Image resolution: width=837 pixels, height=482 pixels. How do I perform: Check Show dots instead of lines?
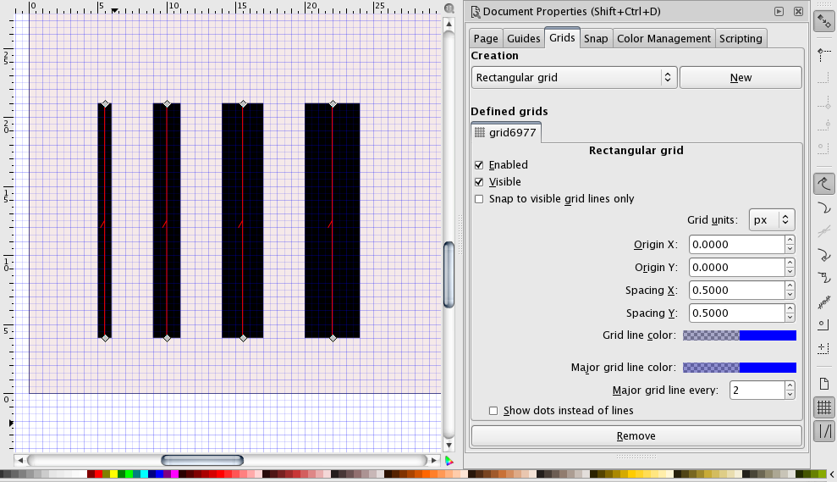point(493,411)
